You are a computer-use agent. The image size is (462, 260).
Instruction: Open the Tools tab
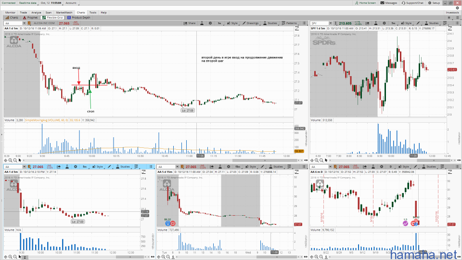click(x=93, y=13)
